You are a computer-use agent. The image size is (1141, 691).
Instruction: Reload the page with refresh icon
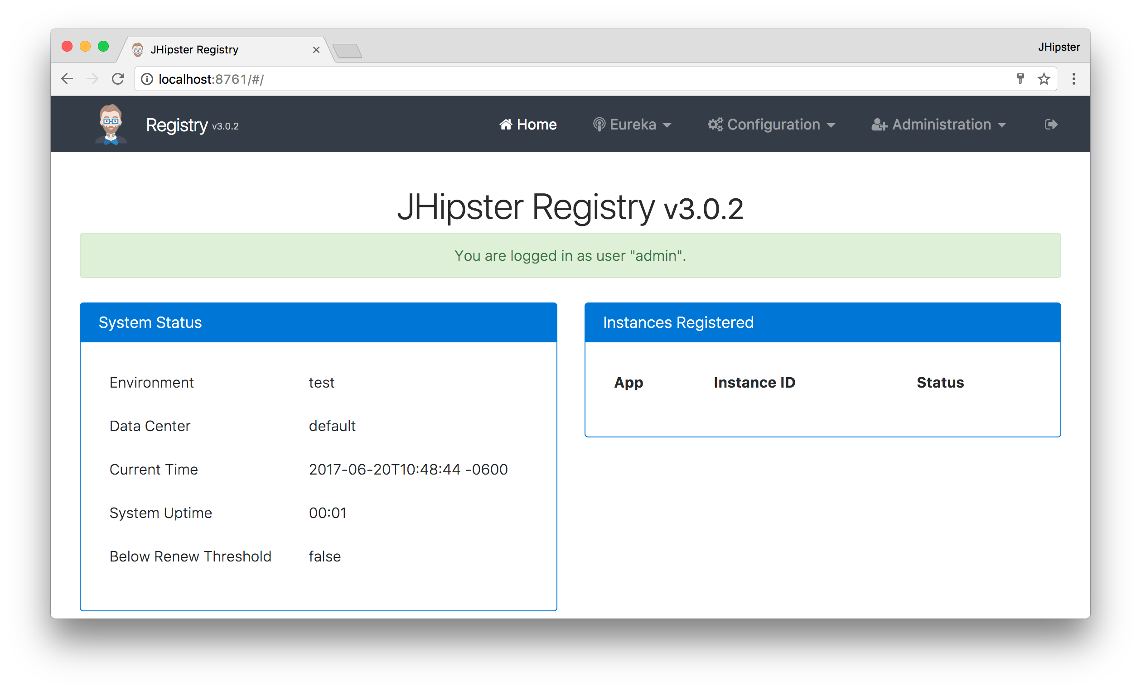pyautogui.click(x=118, y=79)
